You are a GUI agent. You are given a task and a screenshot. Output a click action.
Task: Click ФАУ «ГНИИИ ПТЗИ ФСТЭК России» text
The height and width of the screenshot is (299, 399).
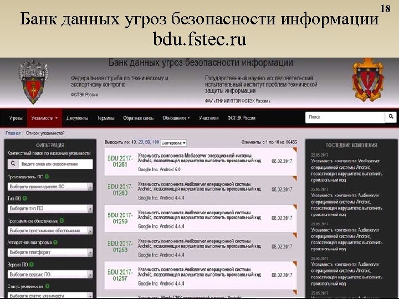(x=237, y=101)
